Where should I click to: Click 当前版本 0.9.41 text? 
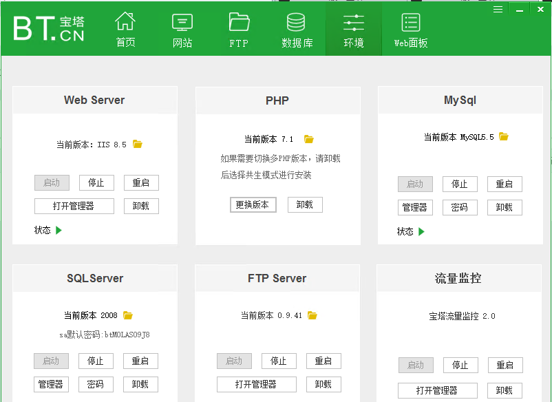[x=271, y=315]
